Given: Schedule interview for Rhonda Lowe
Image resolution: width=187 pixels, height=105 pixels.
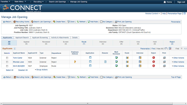Looking at the screenshot, I should click(140, 62).
